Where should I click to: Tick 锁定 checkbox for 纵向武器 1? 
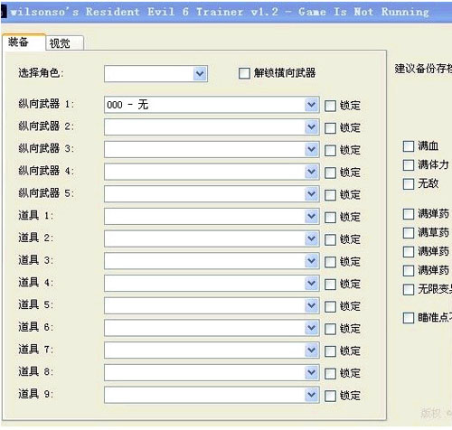tap(330, 106)
